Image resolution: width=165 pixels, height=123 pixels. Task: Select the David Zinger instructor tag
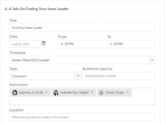click(x=114, y=93)
